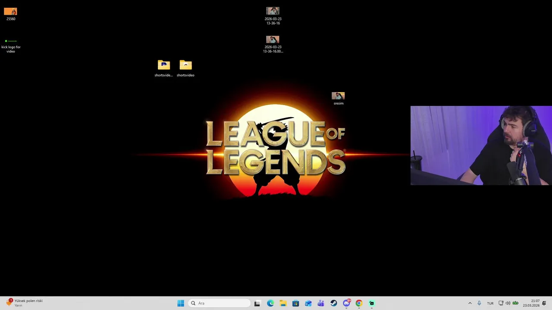Open Steam from the taskbar
This screenshot has height=310, width=552.
tap(333, 303)
